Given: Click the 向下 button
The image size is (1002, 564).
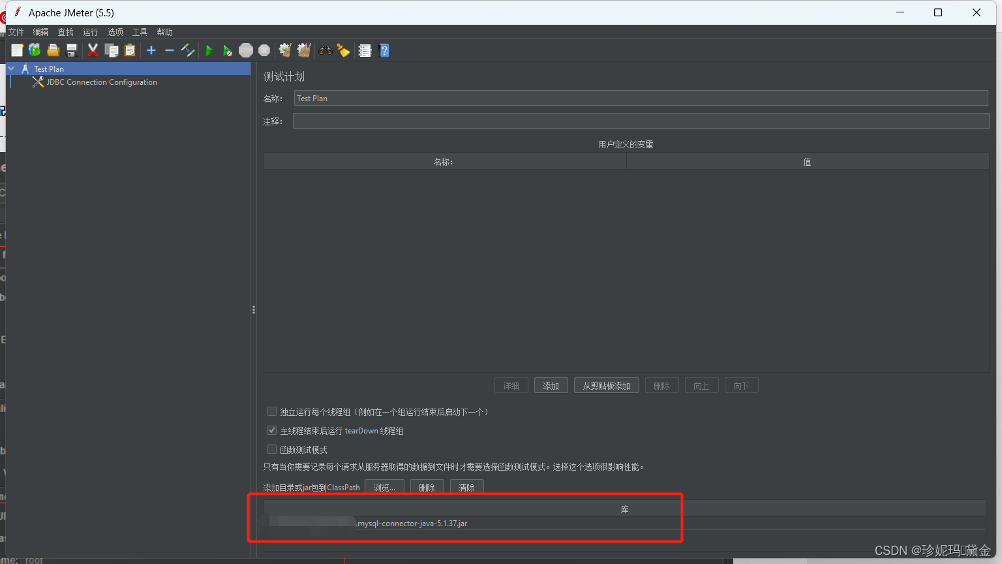Looking at the screenshot, I should pos(742,386).
